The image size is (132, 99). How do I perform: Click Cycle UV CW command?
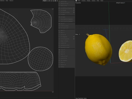[67, 58]
